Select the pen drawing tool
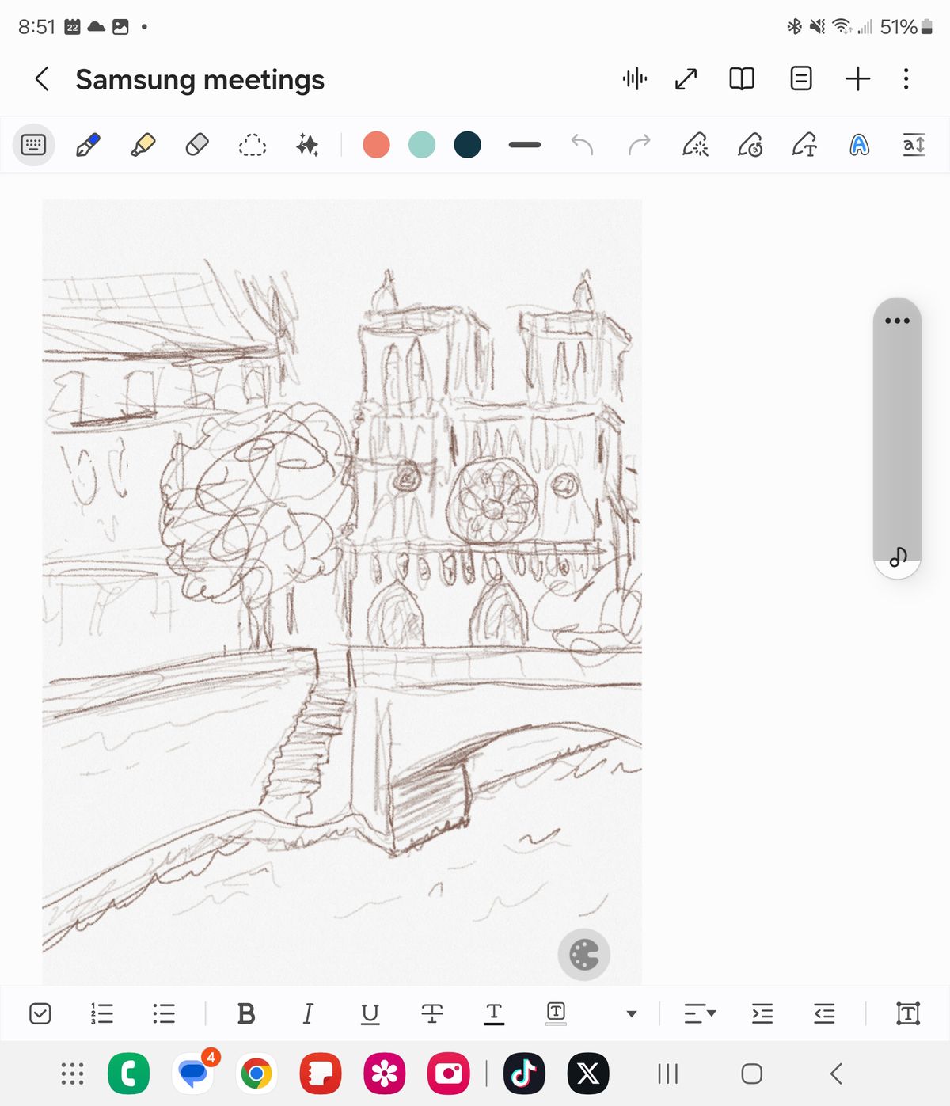The width and height of the screenshot is (950, 1106). (88, 145)
